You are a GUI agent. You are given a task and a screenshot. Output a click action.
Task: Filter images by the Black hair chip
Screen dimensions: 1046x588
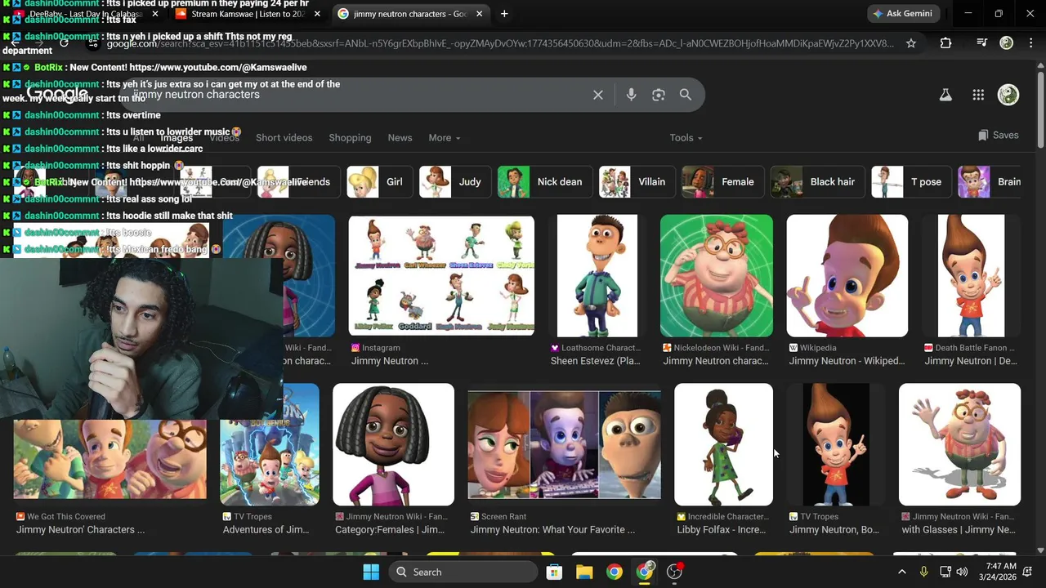click(x=817, y=182)
